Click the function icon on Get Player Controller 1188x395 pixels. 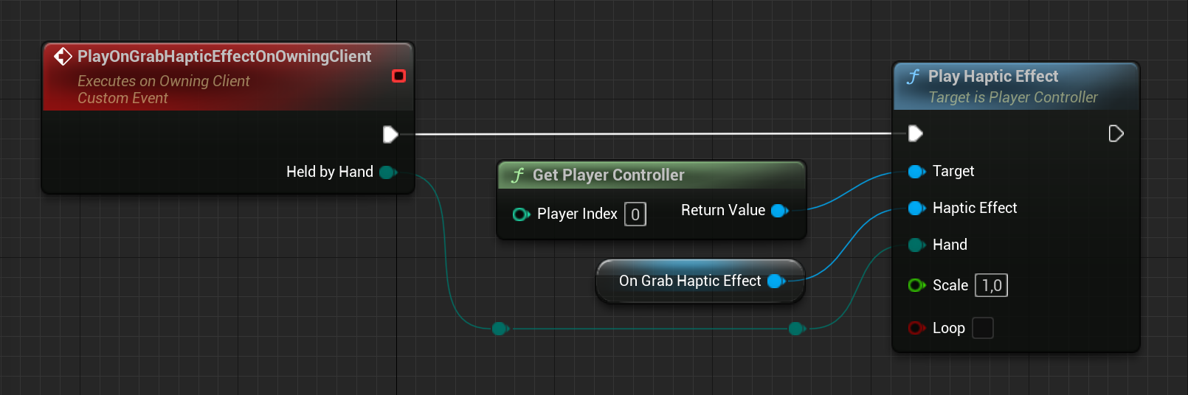coord(517,175)
